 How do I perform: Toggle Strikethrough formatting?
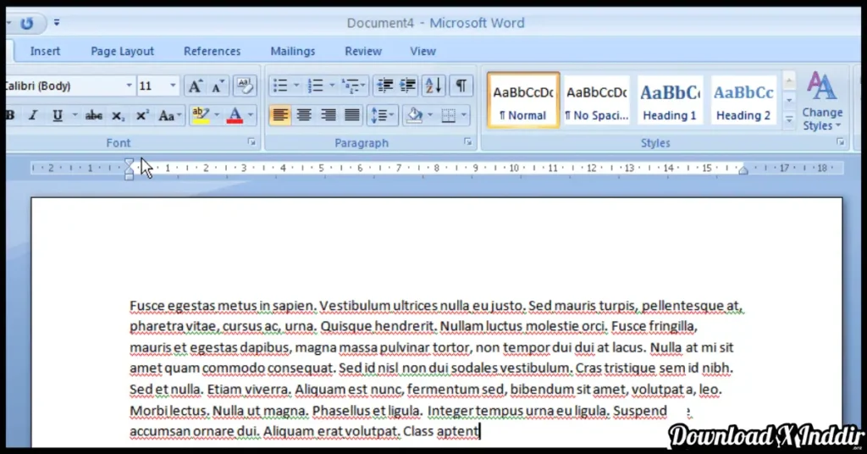pyautogui.click(x=93, y=115)
